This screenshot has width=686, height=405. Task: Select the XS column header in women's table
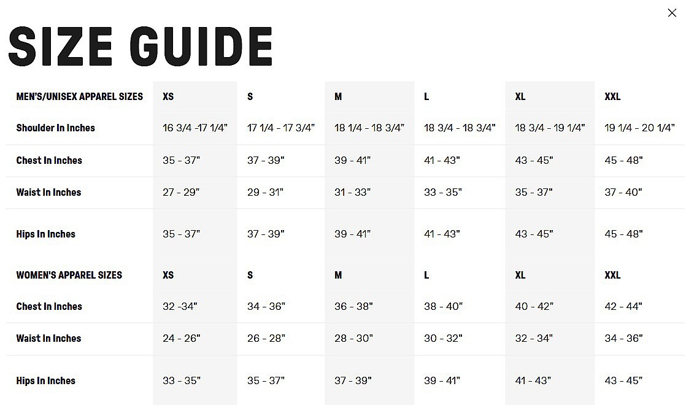point(168,275)
